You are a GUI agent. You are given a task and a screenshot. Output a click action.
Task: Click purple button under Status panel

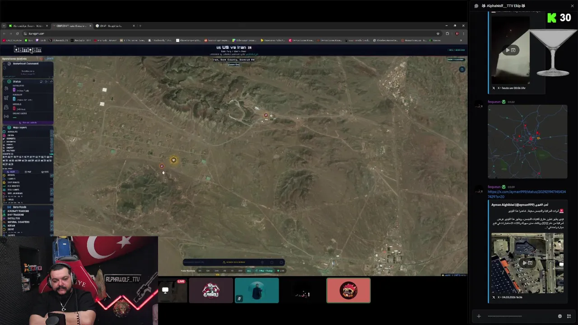pos(28,122)
